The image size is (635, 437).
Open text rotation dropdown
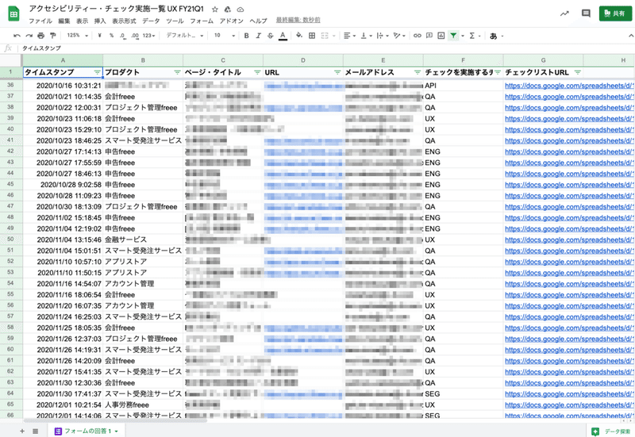click(x=399, y=36)
